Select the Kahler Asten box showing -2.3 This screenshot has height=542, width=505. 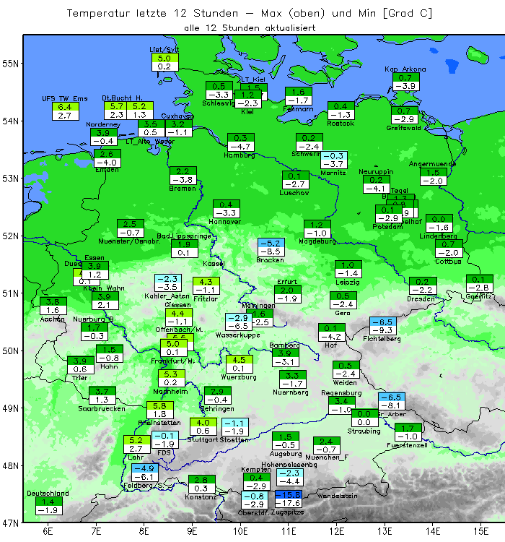click(x=168, y=283)
